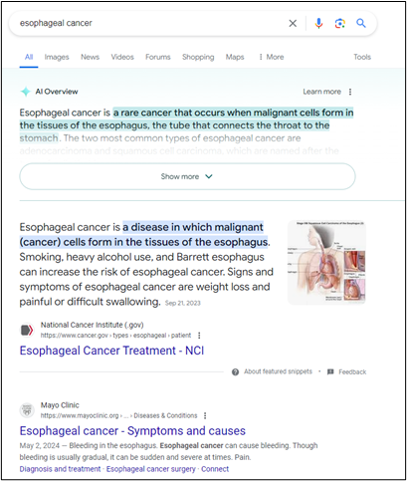The image size is (407, 481).
Task: Click the Feedback flag icon
Action: coord(330,371)
